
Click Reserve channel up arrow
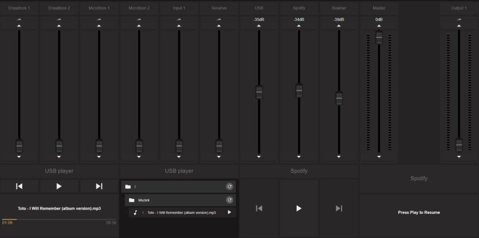coord(219,26)
